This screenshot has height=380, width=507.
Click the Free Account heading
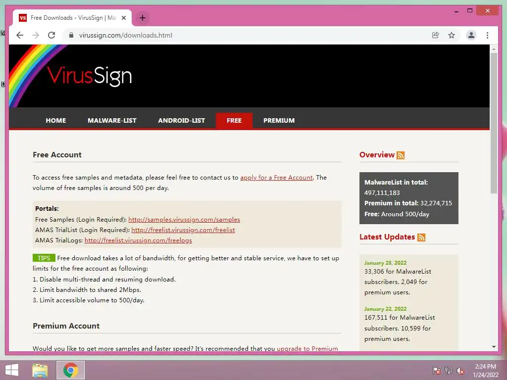click(x=57, y=155)
